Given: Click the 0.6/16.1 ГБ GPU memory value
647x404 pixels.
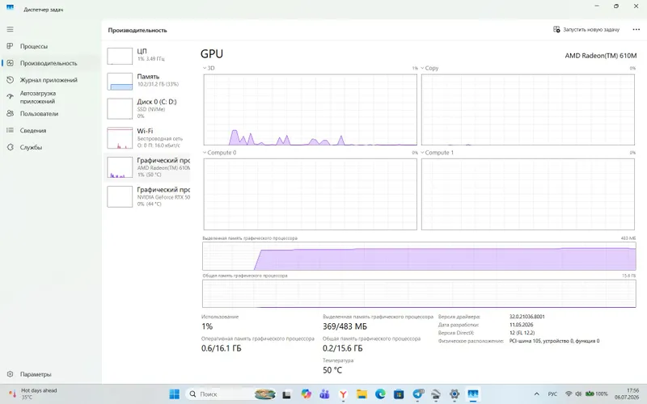Looking at the screenshot, I should 221,348.
